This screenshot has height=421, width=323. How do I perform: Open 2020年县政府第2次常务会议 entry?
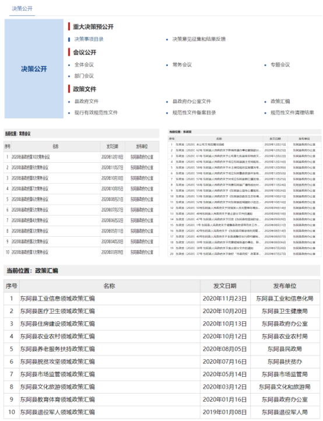pos(30,241)
